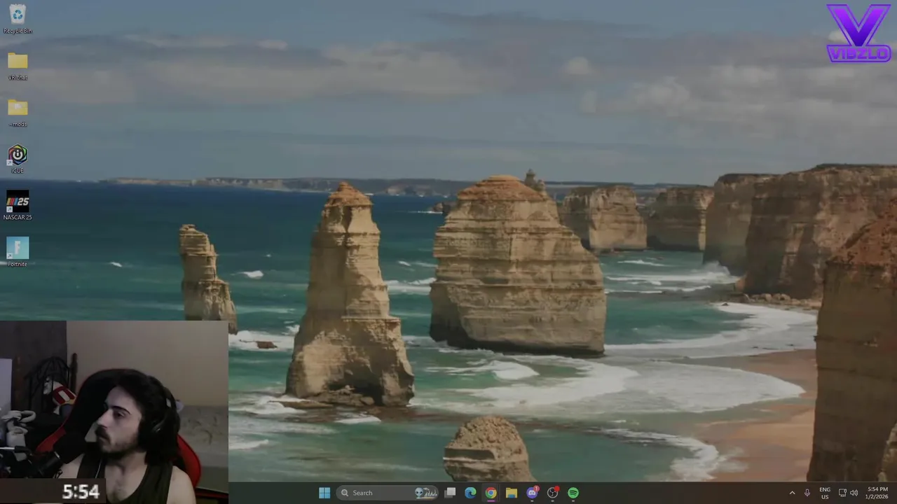Launch Microsoft Edge from taskbar
This screenshot has width=897, height=504.
point(471,493)
